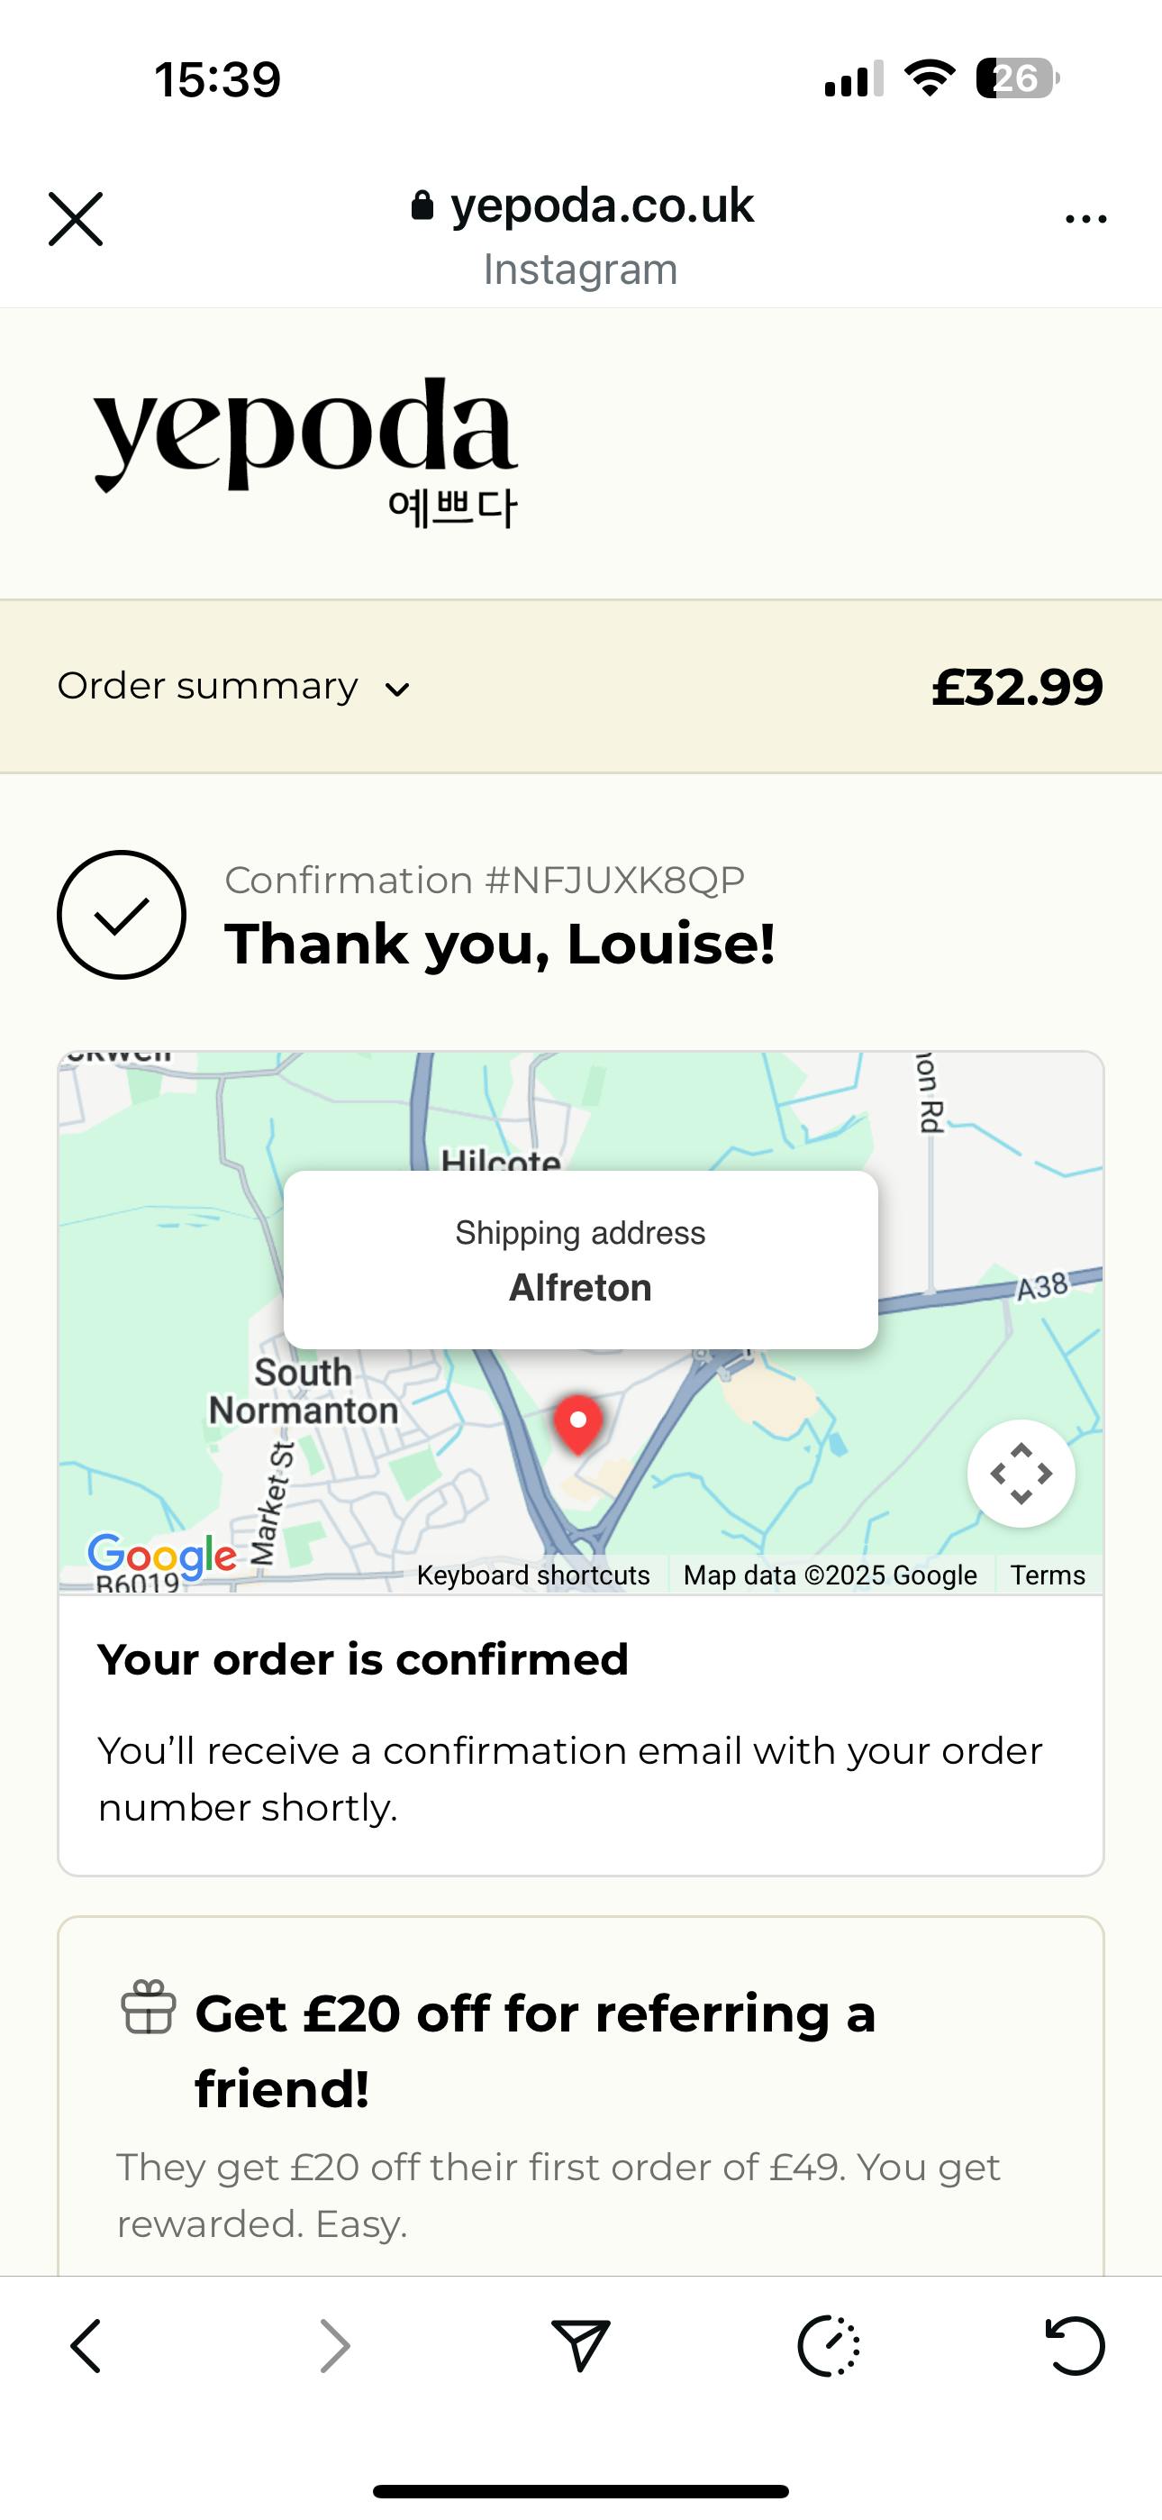Tap the Shipping address Alfreton popup
This screenshot has width=1162, height=2520.
[580, 1260]
